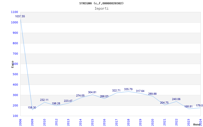Screen dimensions: 203x127
Task: Select the 2016 year label on x-axis
Action: click(105, 122)
